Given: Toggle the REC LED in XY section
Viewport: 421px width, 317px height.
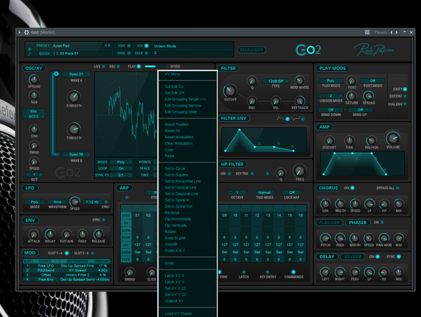Looking at the screenshot, I should pyautogui.click(x=118, y=66).
